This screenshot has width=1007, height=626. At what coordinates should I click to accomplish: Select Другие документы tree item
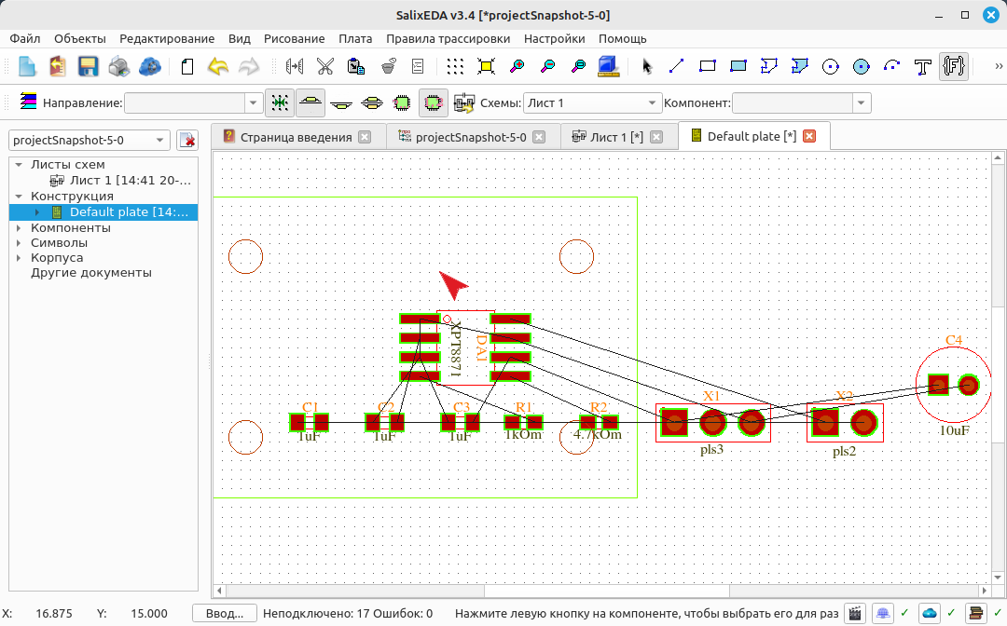[x=91, y=273]
